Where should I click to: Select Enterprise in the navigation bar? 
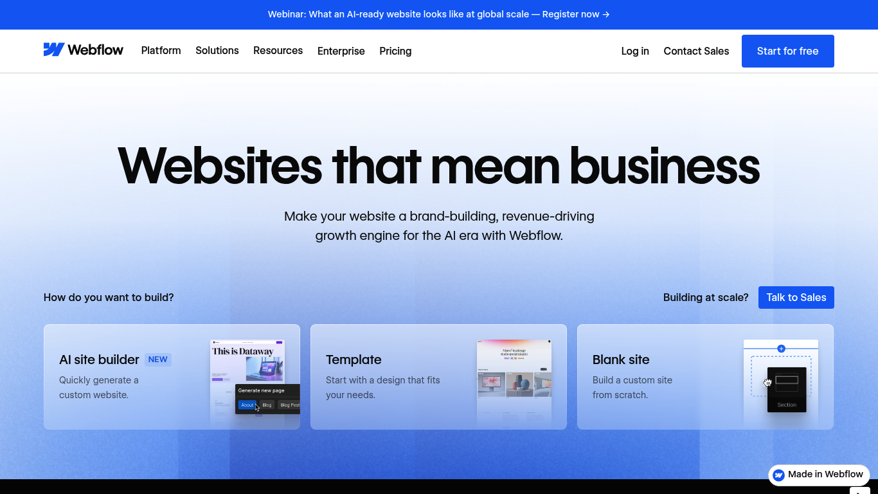pos(341,51)
